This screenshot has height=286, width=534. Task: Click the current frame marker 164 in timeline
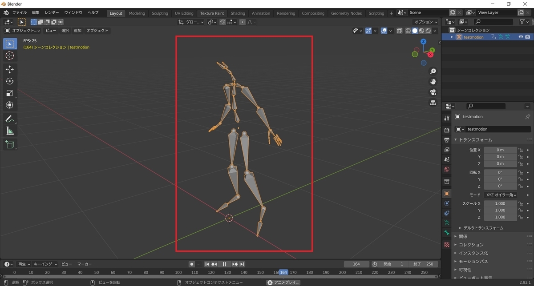pos(283,272)
